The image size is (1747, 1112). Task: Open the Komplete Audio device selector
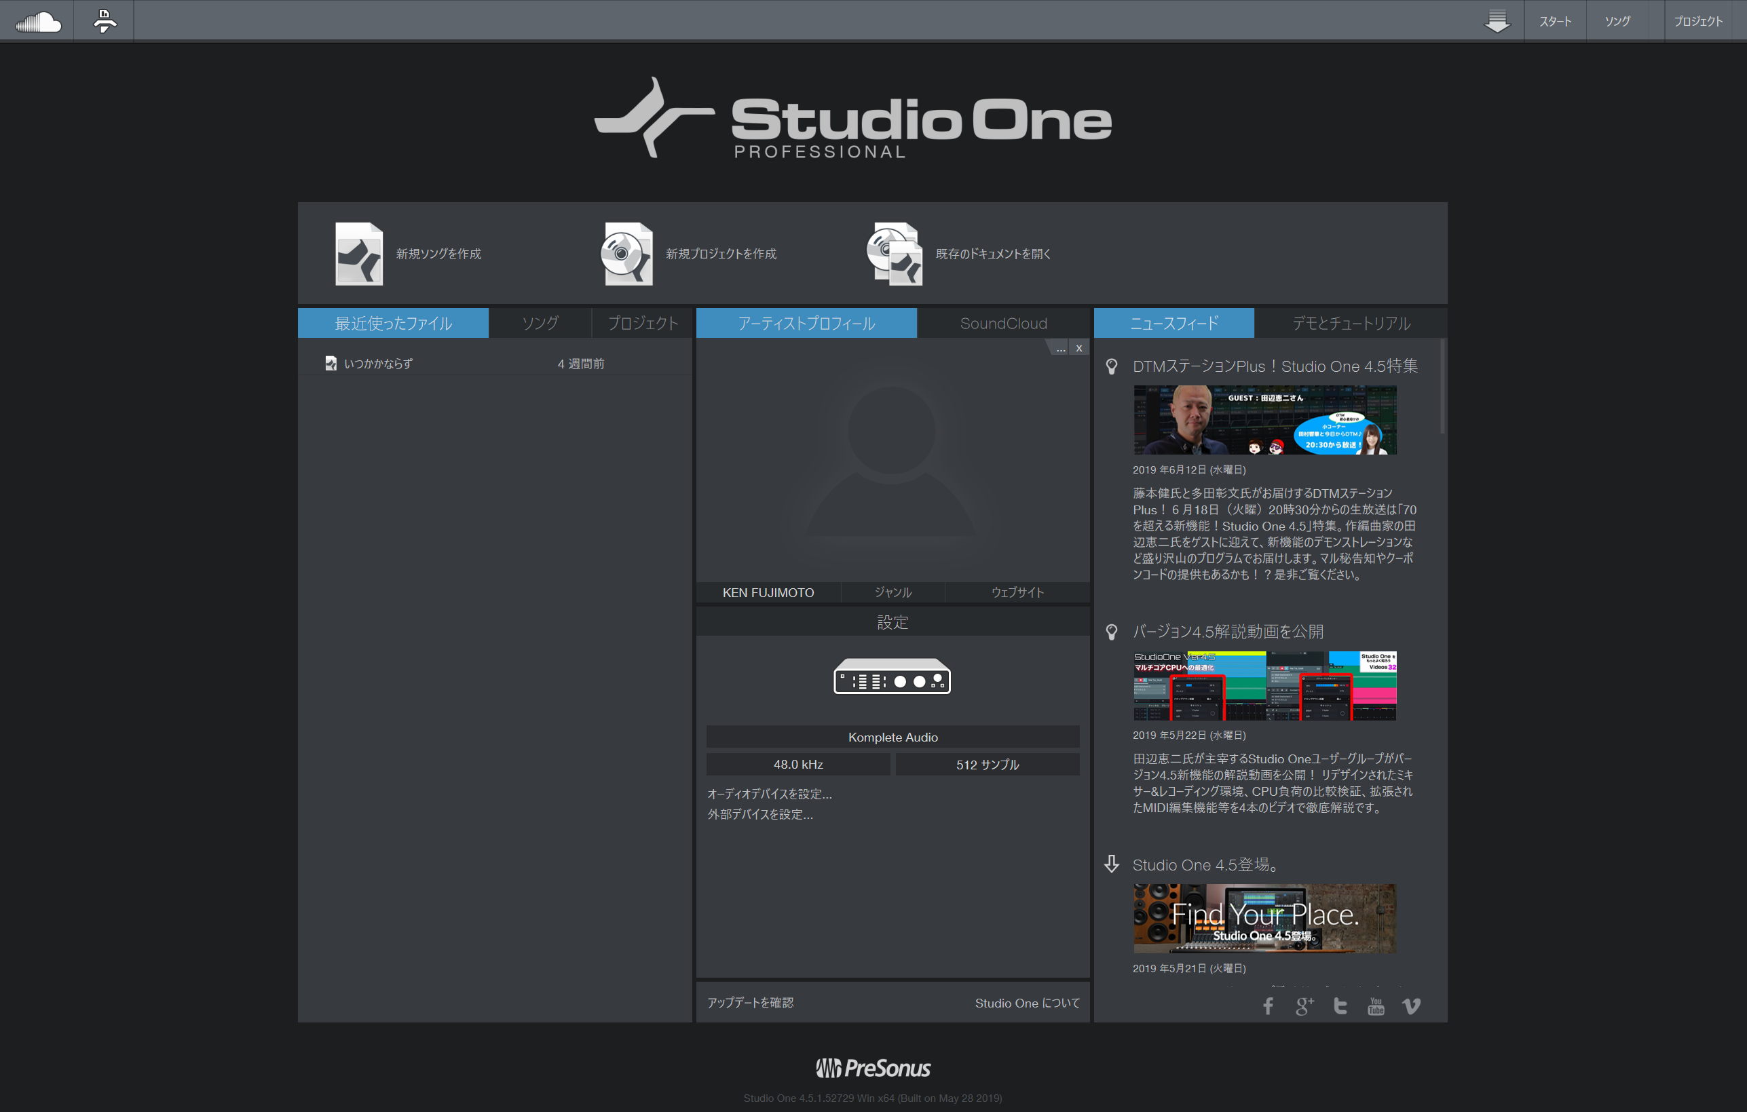(893, 737)
